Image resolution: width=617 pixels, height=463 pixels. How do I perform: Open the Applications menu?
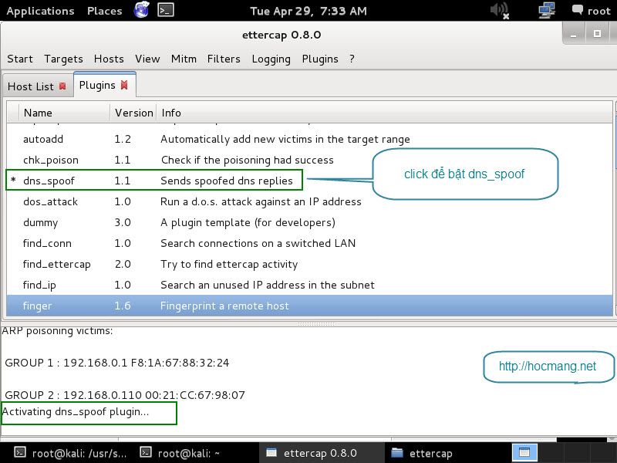[41, 11]
